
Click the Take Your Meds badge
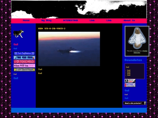coord(24,57)
